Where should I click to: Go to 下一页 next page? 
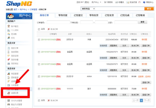click(147, 101)
